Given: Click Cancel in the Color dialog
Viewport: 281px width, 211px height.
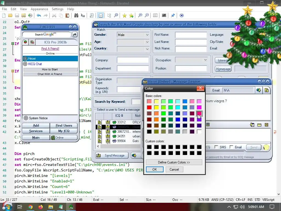Looking at the screenshot, I should point(174,169).
